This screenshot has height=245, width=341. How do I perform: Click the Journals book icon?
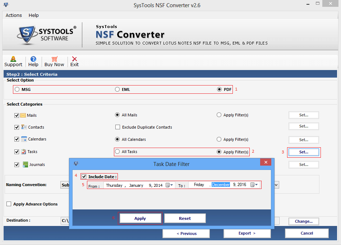(x=26, y=164)
